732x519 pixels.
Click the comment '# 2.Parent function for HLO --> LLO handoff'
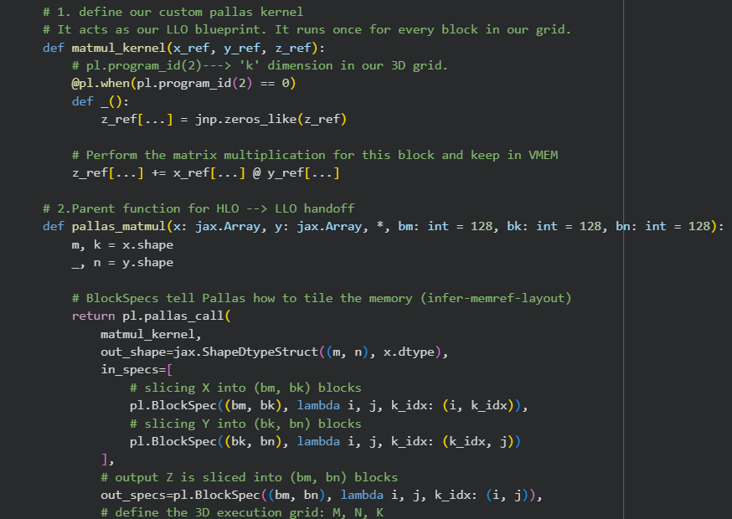198,208
